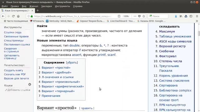
Task: Open Live Dashboard - You… bookmark
Action: tap(121, 21)
